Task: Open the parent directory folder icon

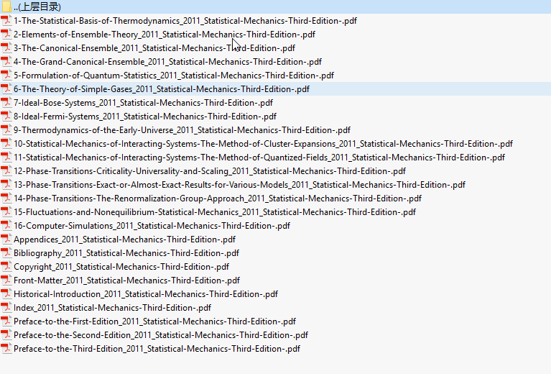Action: tap(6, 6)
